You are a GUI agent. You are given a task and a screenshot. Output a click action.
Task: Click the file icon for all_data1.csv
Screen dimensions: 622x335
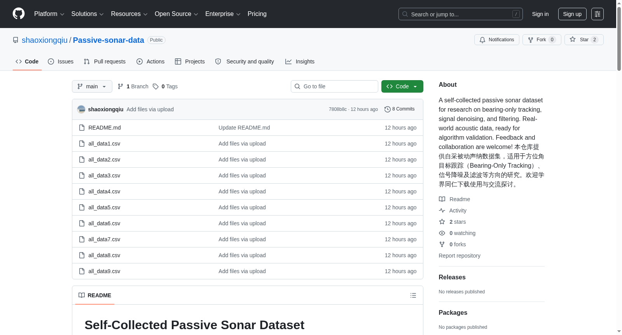(82, 144)
